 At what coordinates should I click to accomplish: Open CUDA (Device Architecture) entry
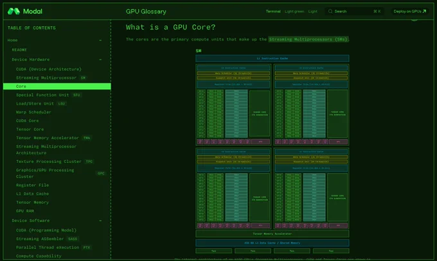tap(49, 69)
